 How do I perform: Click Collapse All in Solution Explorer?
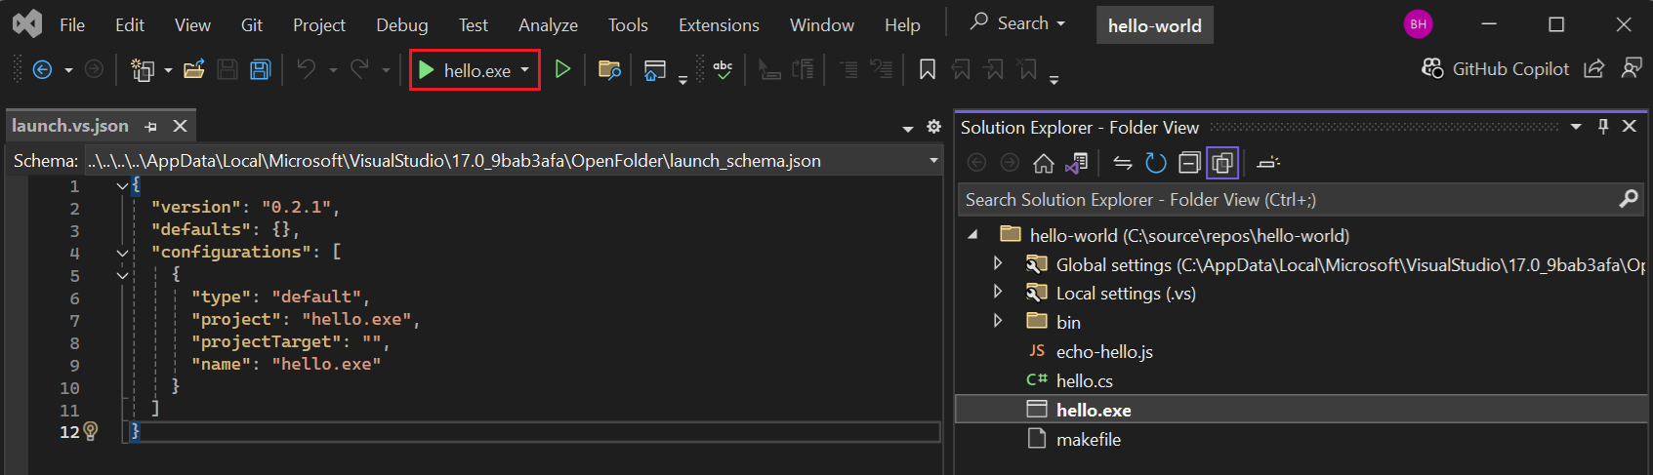1189,163
